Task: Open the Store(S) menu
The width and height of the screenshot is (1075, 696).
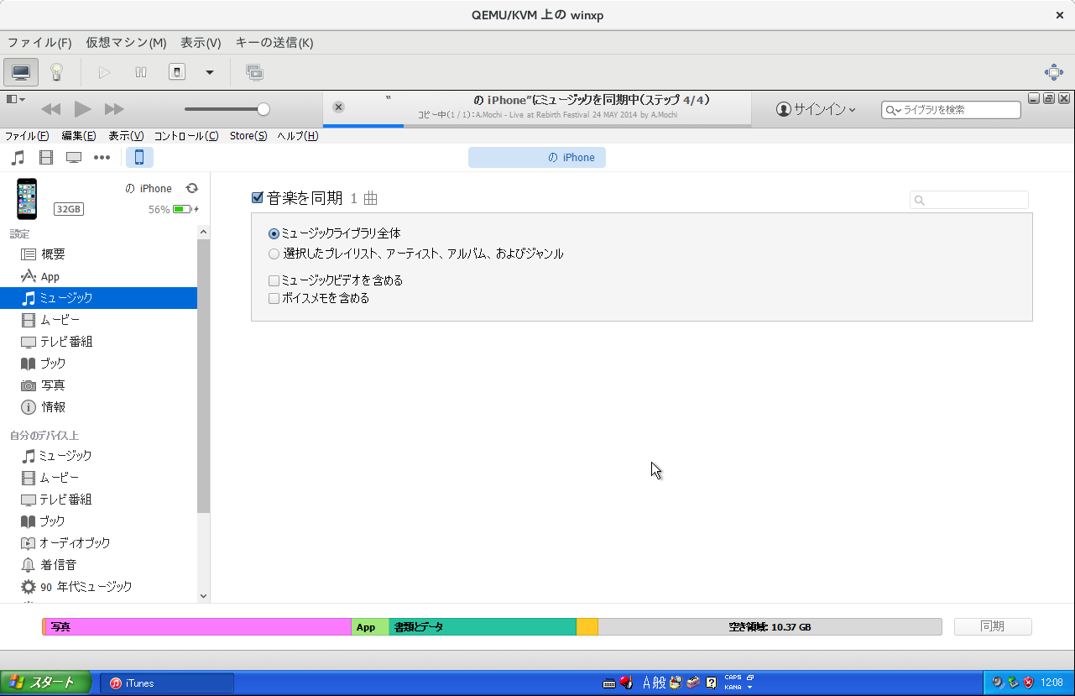Action: [x=248, y=136]
